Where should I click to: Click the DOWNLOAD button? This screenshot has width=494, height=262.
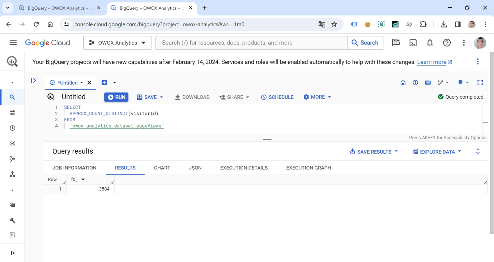192,97
